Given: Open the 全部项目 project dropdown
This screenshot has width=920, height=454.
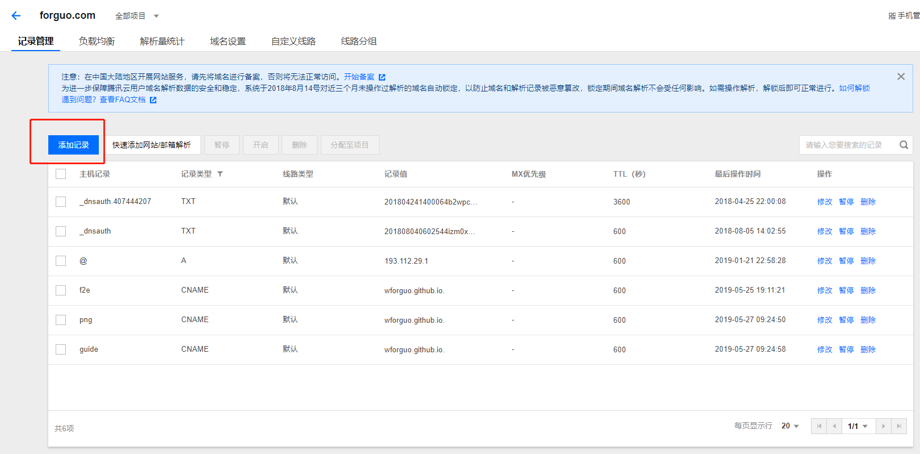Looking at the screenshot, I should 137,16.
